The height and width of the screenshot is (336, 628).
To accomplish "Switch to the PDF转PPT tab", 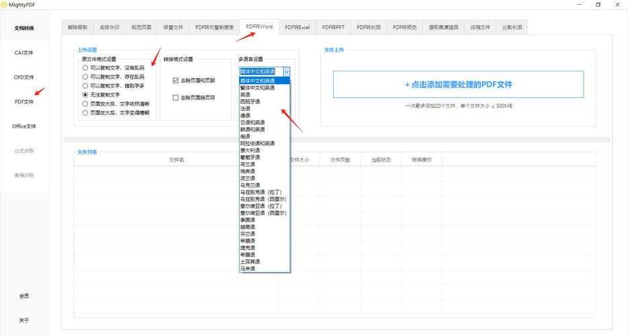I will [333, 28].
